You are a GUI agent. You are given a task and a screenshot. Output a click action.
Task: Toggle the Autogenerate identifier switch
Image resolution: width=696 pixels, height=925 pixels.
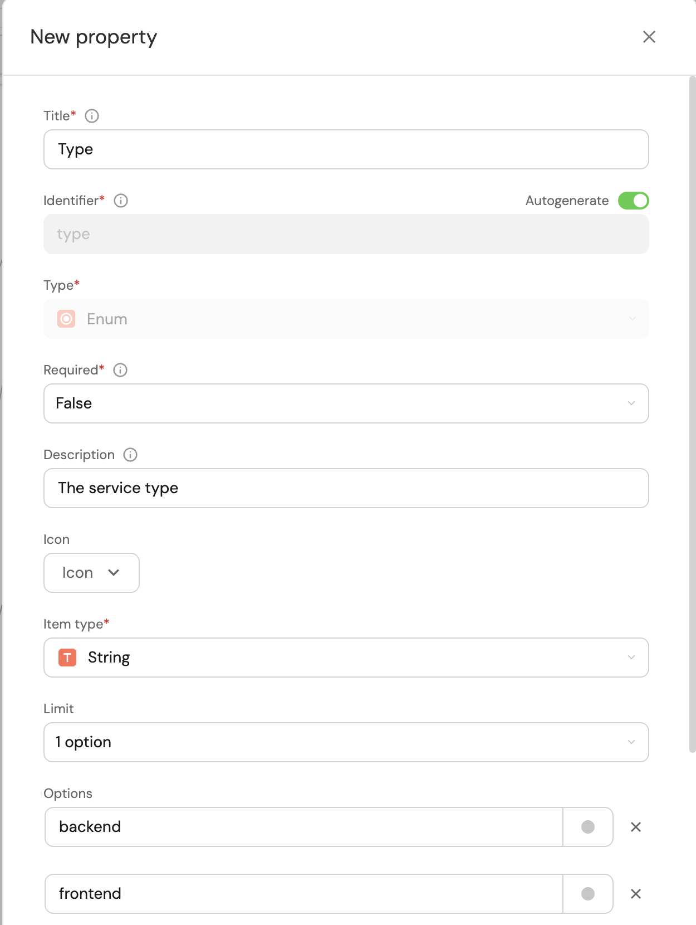click(x=633, y=201)
